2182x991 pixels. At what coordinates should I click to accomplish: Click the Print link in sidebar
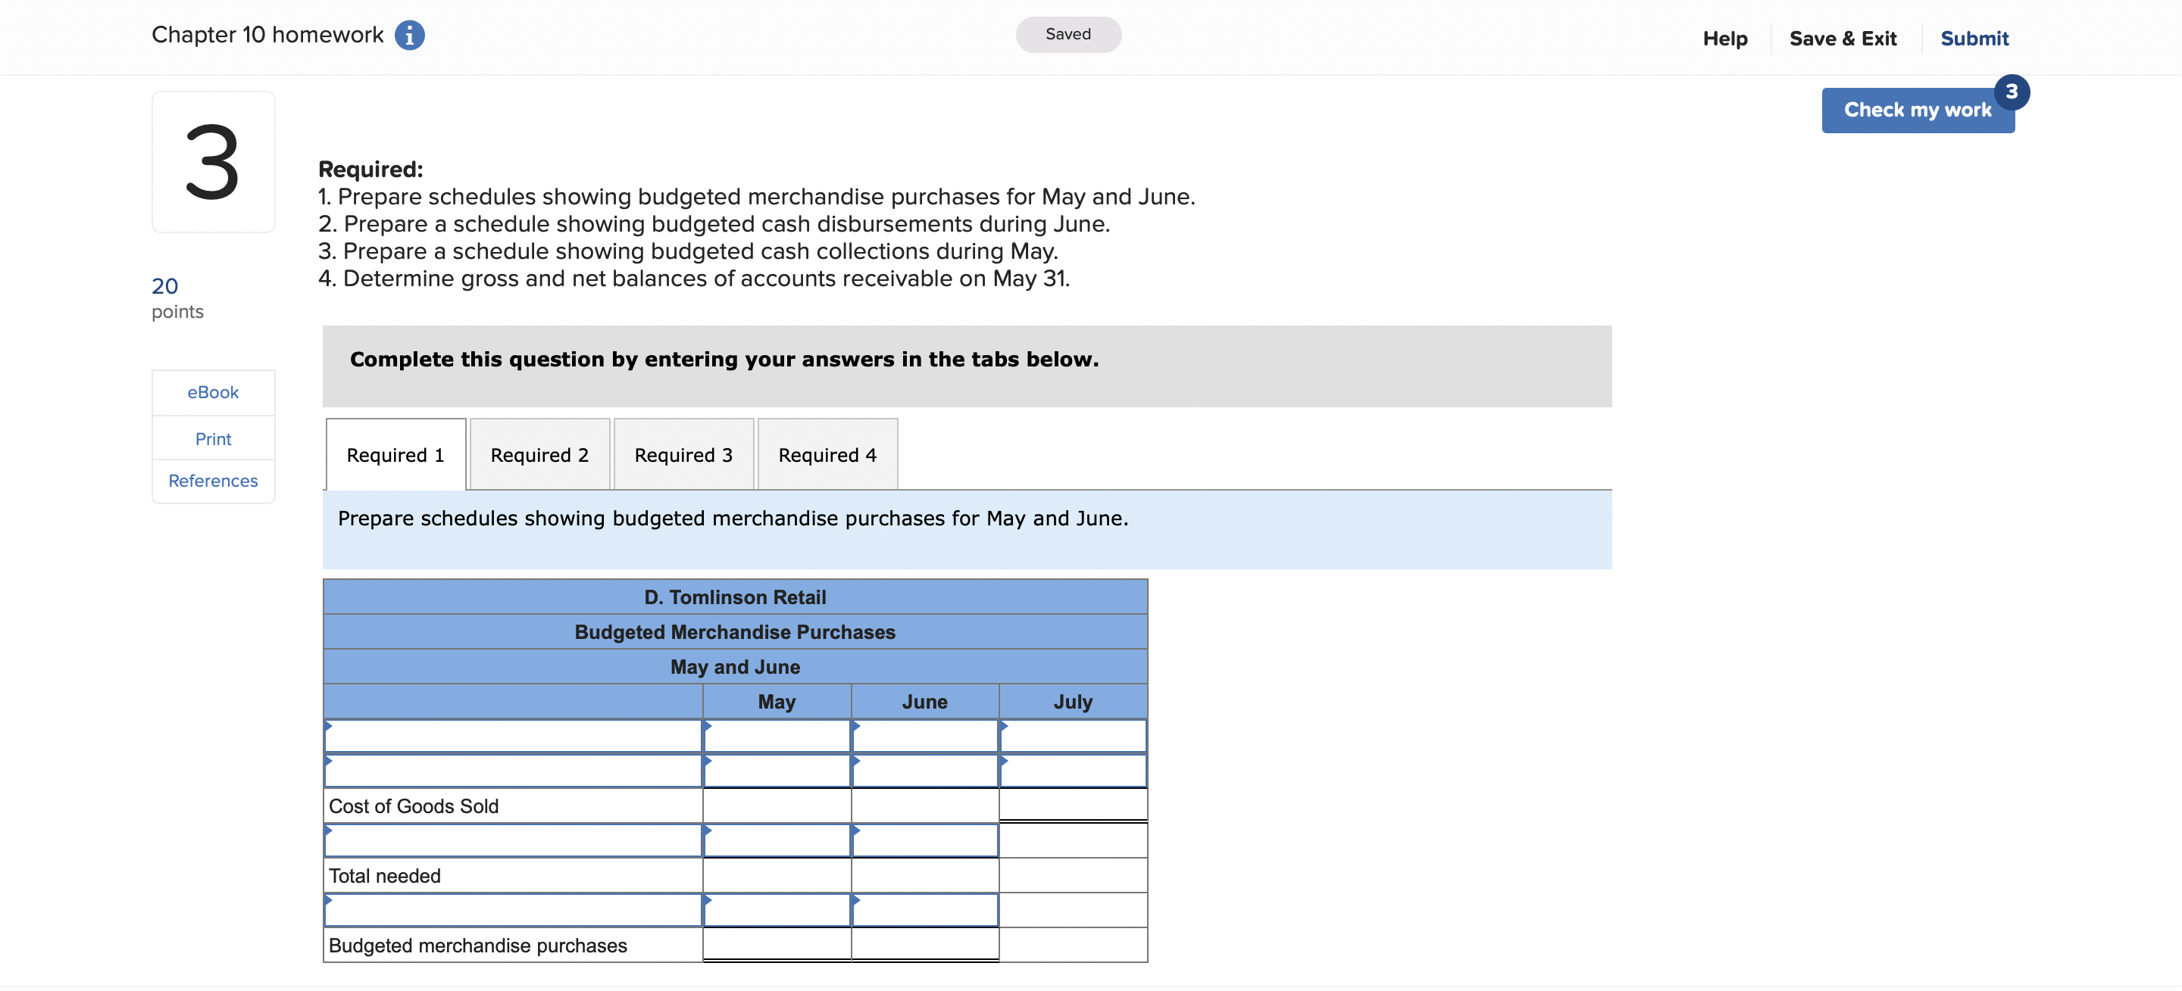click(x=213, y=438)
